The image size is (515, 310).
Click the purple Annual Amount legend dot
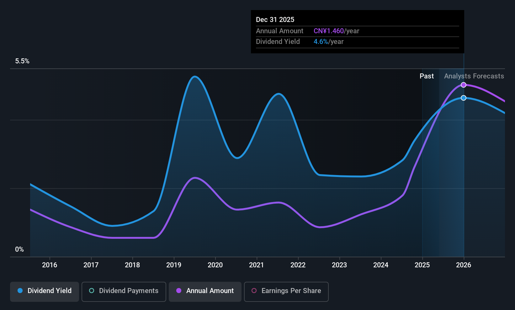tap(179, 291)
